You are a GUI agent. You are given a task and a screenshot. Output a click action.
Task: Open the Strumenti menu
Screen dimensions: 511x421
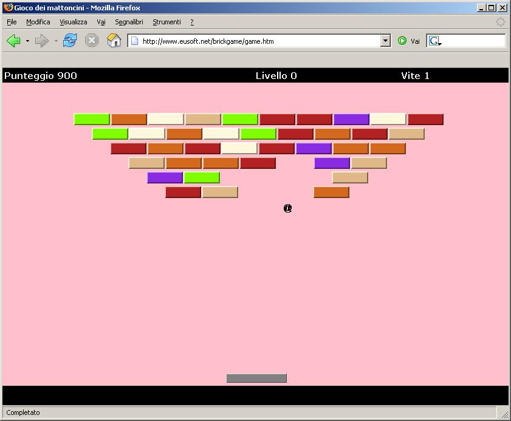pyautogui.click(x=166, y=22)
